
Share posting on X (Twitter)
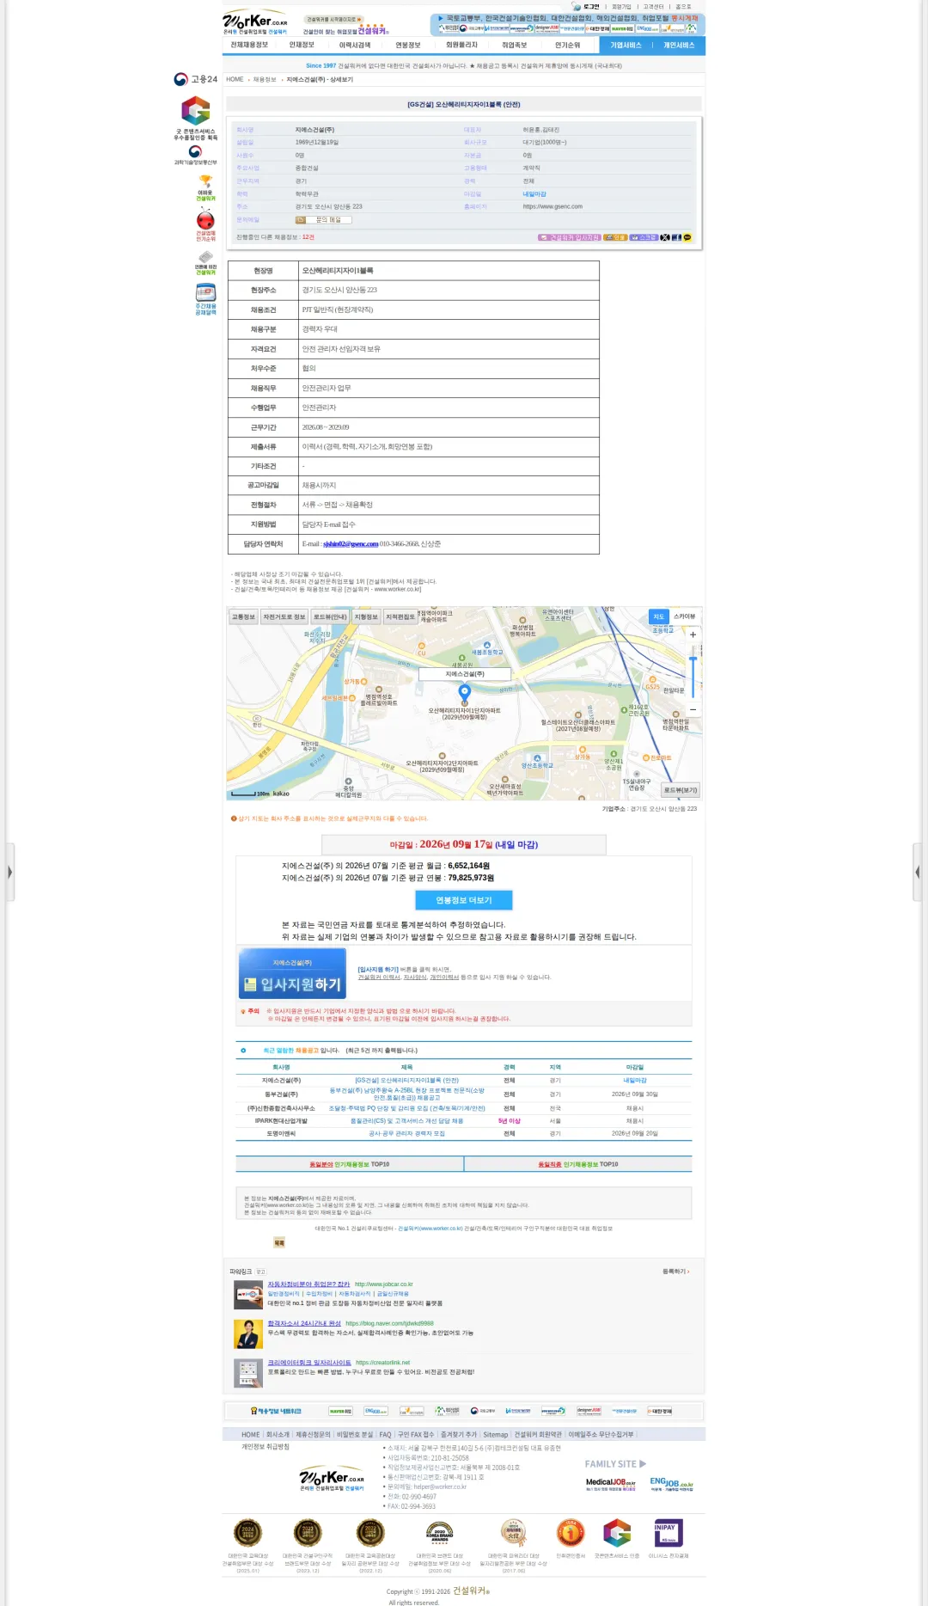665,237
